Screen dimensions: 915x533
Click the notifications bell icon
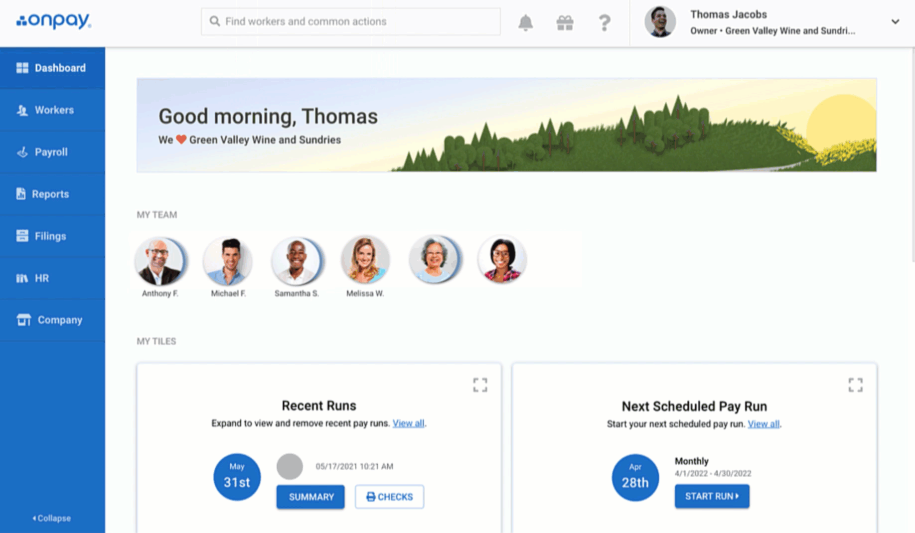pos(525,22)
